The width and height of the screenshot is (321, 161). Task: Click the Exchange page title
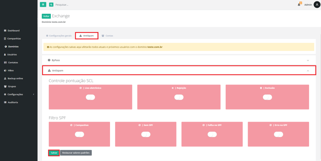[x=61, y=16]
